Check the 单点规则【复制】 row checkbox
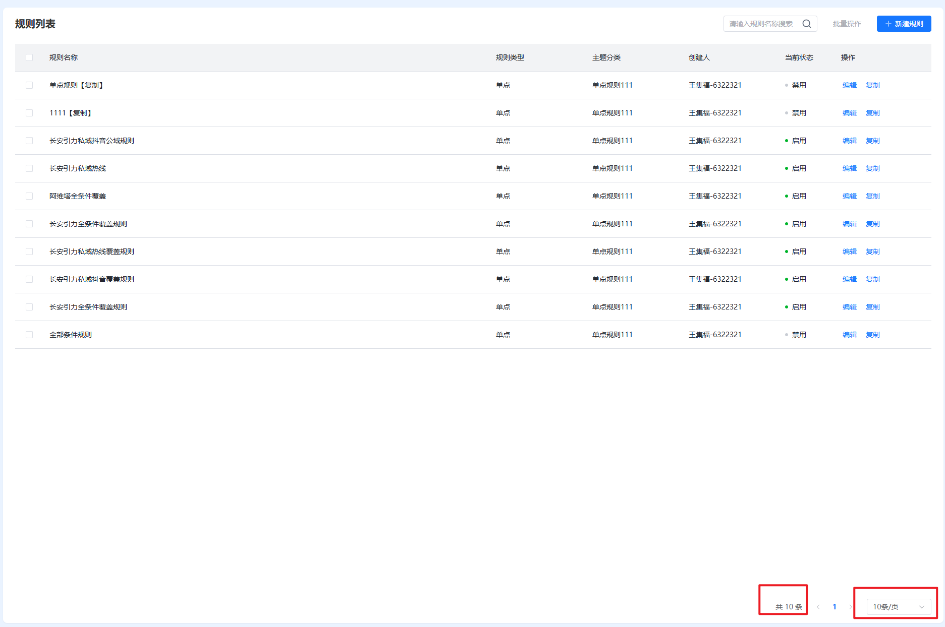Image resolution: width=945 pixels, height=627 pixels. [x=29, y=85]
